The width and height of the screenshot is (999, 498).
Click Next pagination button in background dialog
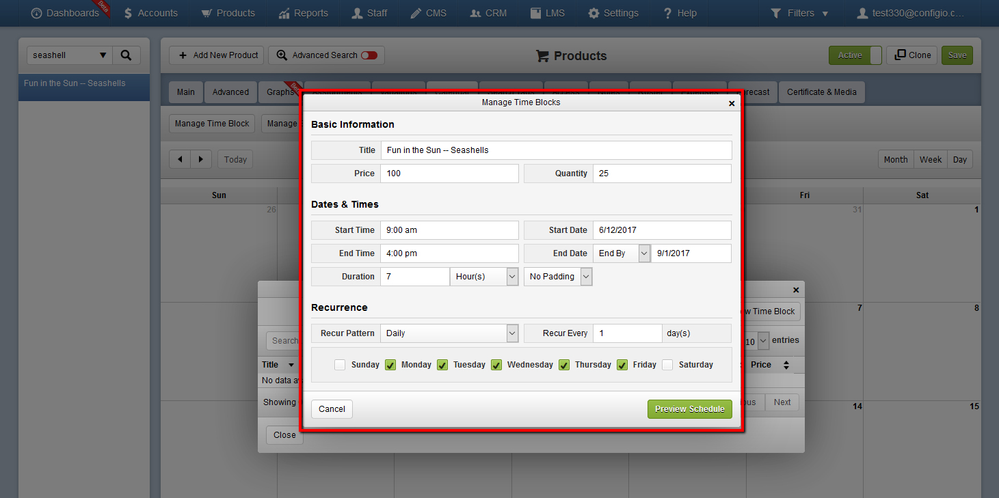click(782, 402)
